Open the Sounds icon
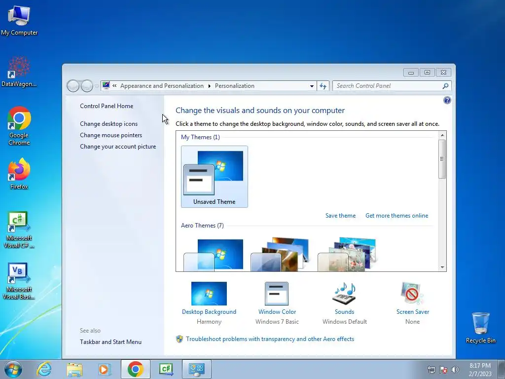This screenshot has width=505, height=379. point(344,294)
